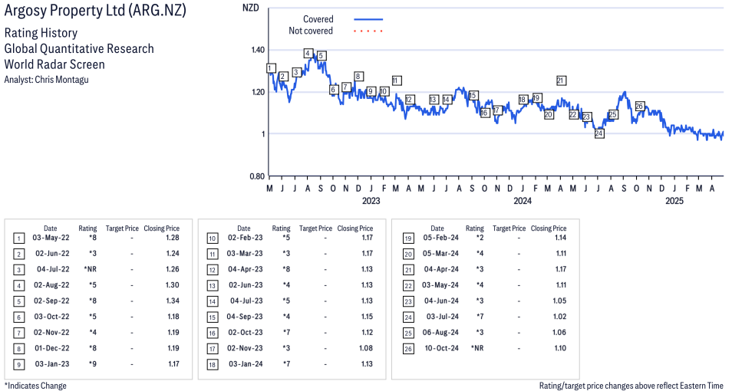The height and width of the screenshot is (391, 732).
Task: Click the boxed number 18 in second table
Action: click(x=213, y=365)
